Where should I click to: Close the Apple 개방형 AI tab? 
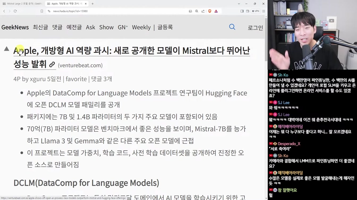pos(86,4)
